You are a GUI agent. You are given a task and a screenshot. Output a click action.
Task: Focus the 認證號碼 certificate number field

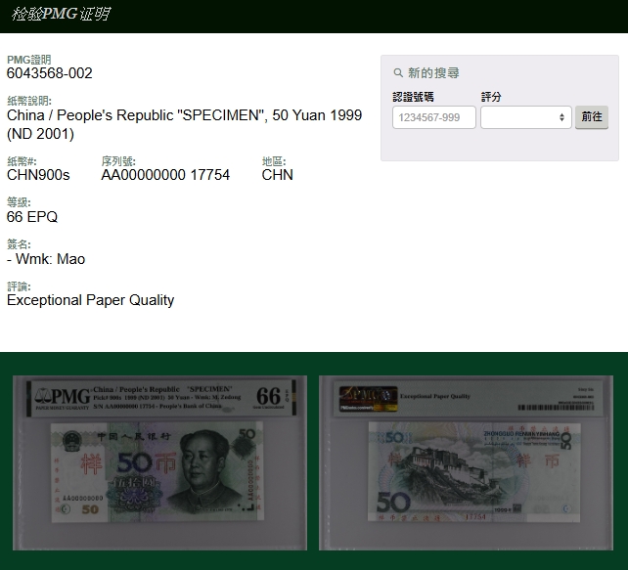pyautogui.click(x=433, y=117)
